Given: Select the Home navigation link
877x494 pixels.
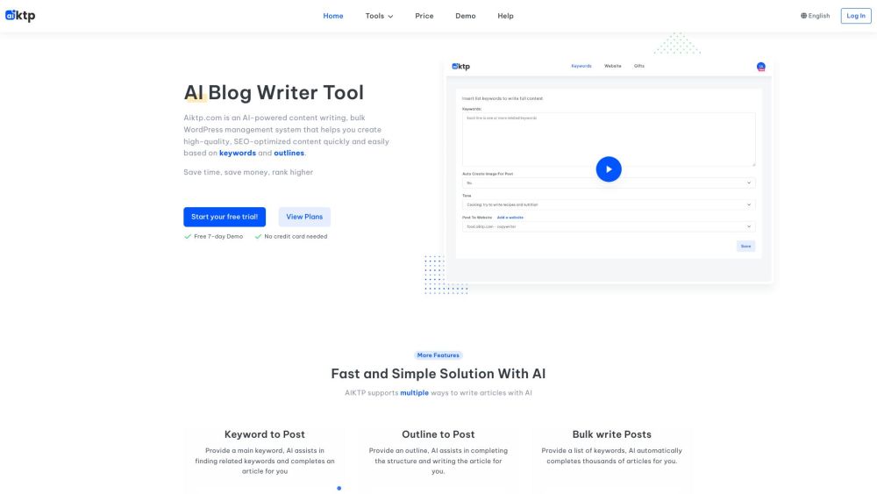Looking at the screenshot, I should point(333,16).
